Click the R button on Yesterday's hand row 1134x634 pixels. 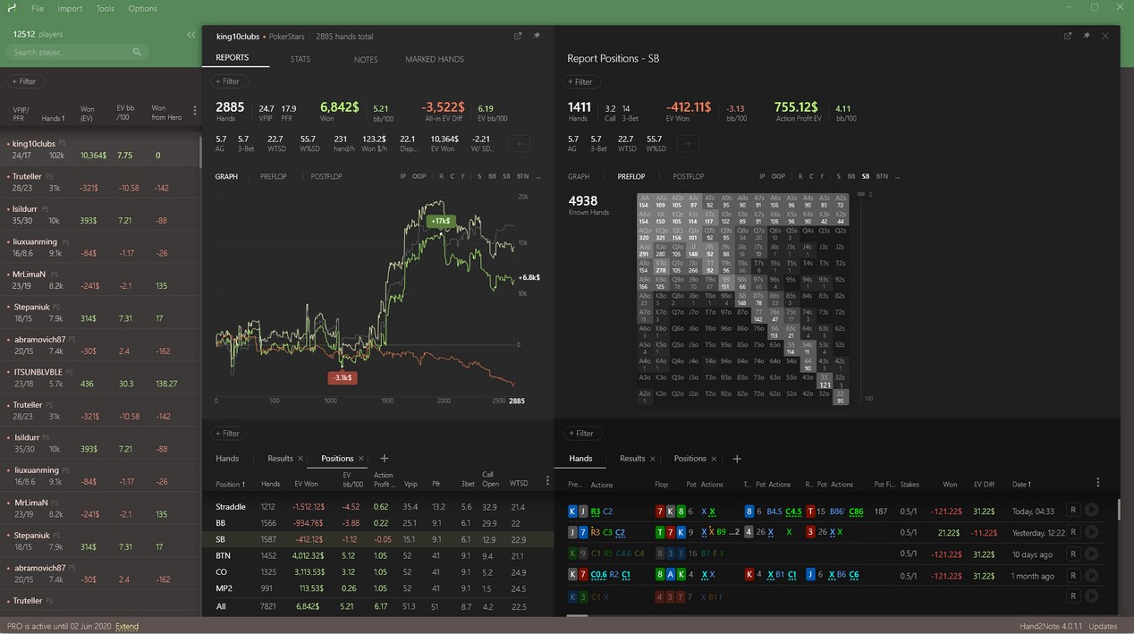pos(1073,532)
